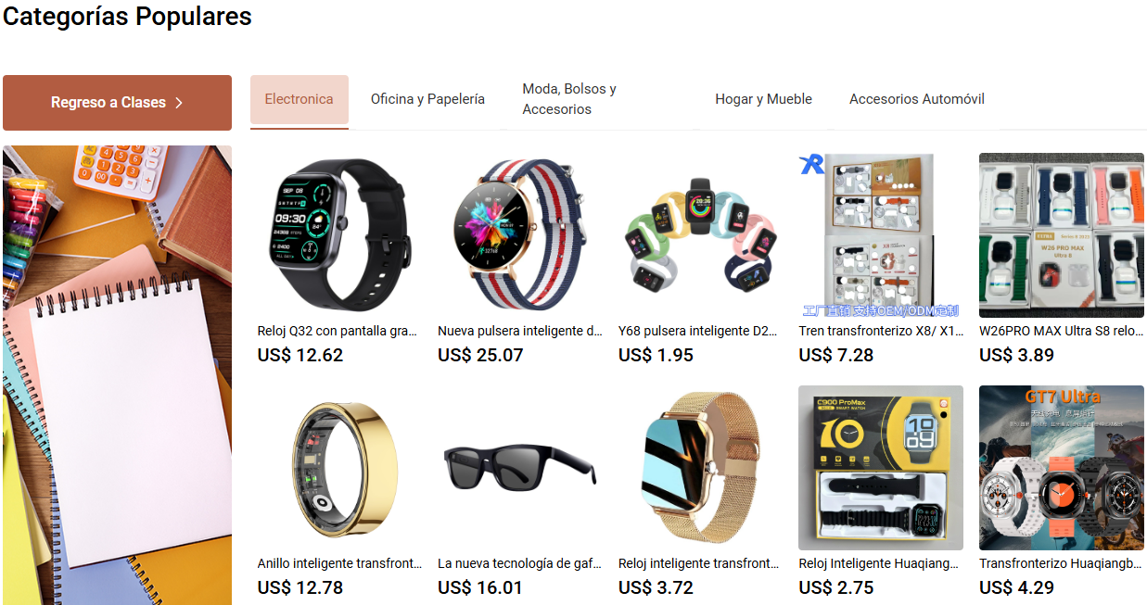
Task: Open the Nueva pulsera inteligente product title
Action: pyautogui.click(x=520, y=331)
